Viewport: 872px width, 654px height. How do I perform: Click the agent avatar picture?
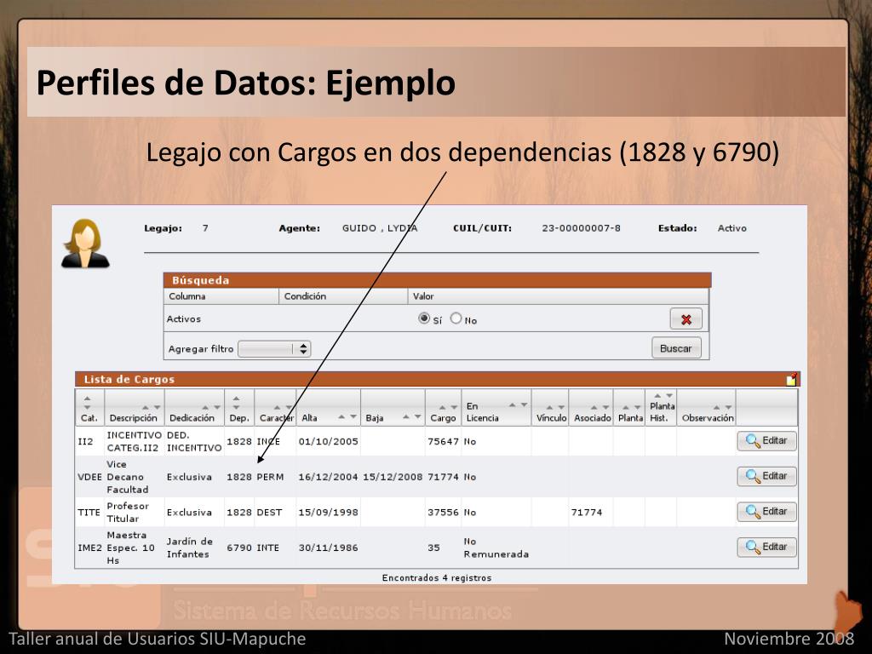pyautogui.click(x=85, y=243)
